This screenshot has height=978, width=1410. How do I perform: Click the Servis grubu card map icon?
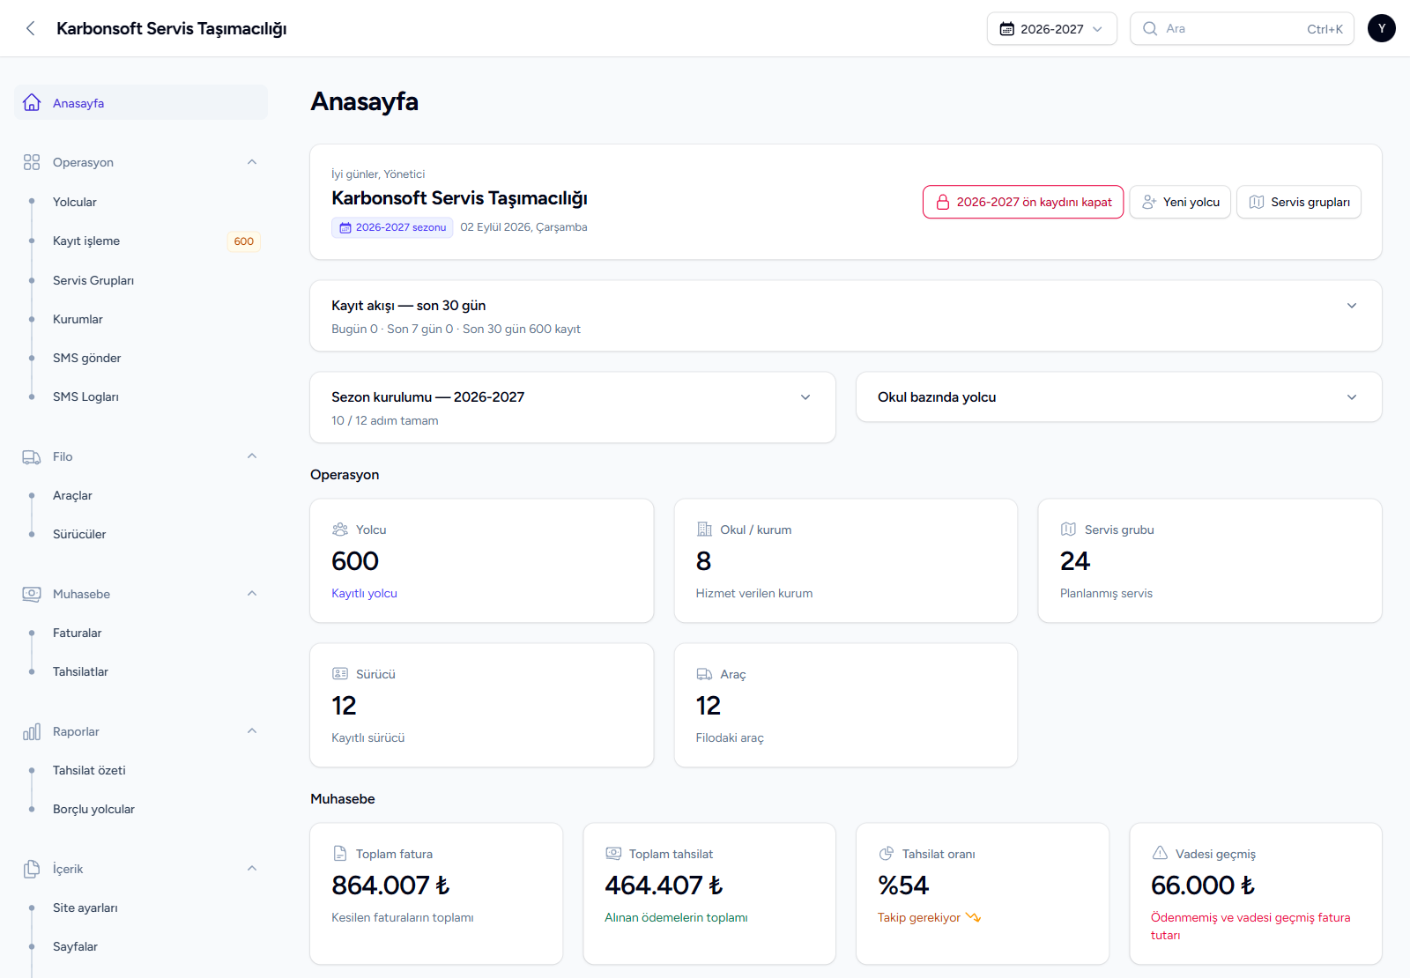(1068, 530)
